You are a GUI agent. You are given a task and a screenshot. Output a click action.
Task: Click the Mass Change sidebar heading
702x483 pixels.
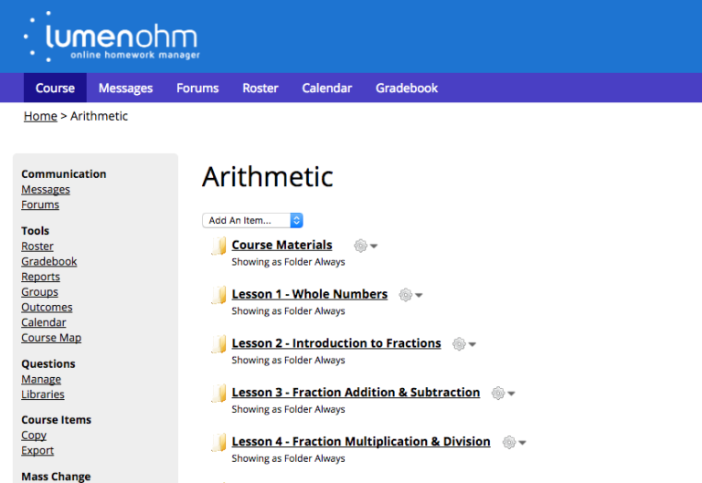click(56, 477)
